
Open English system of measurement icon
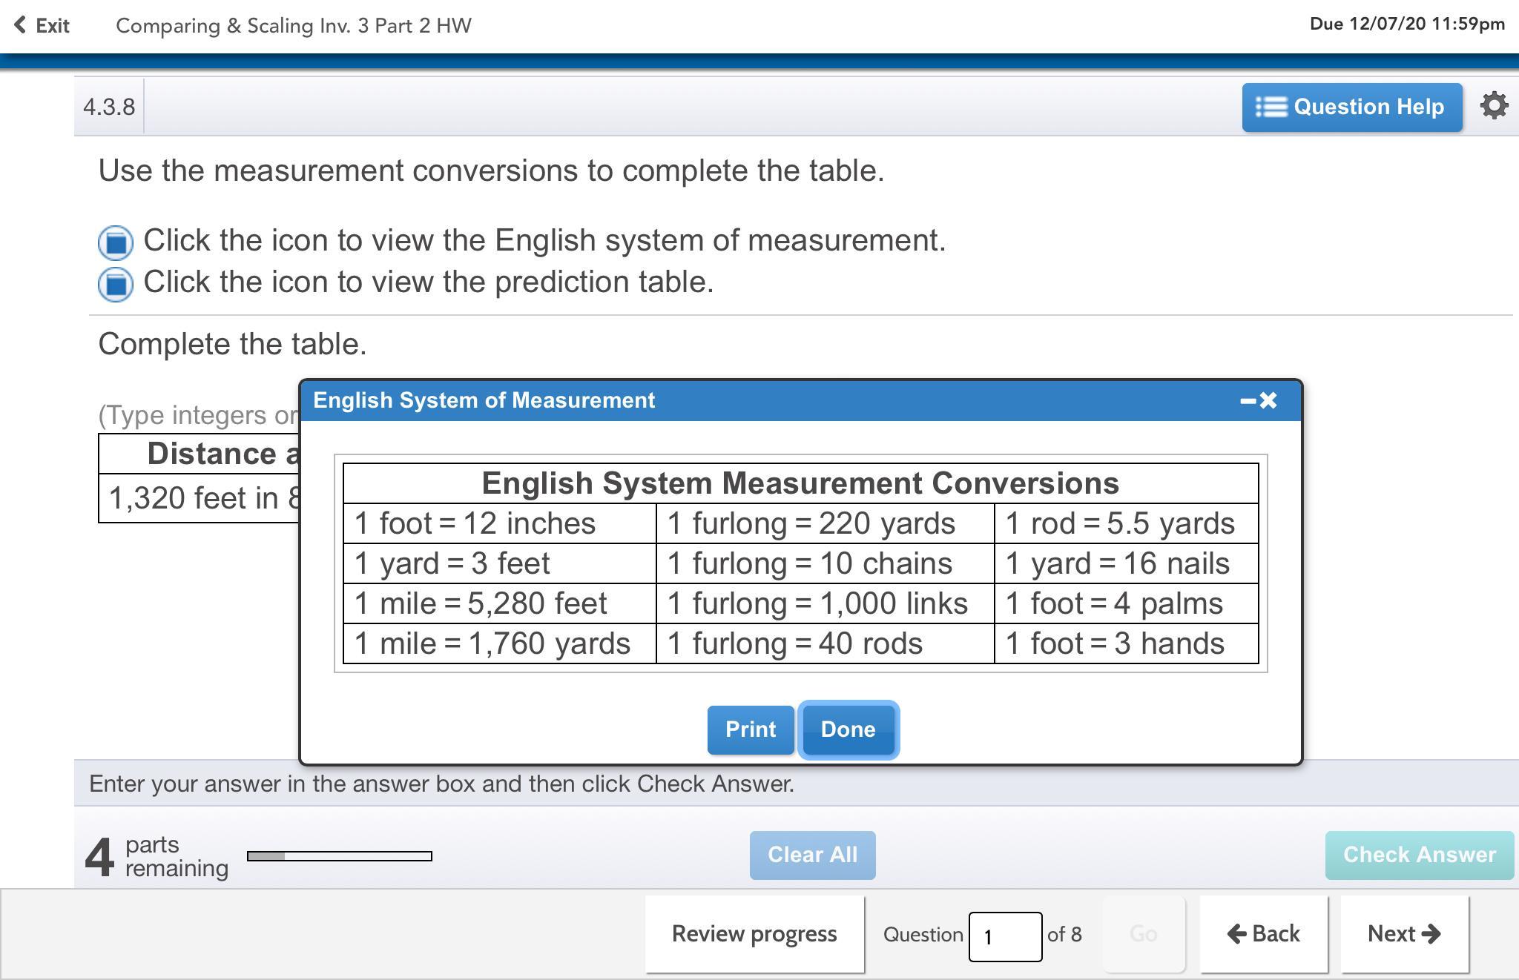[x=116, y=242]
